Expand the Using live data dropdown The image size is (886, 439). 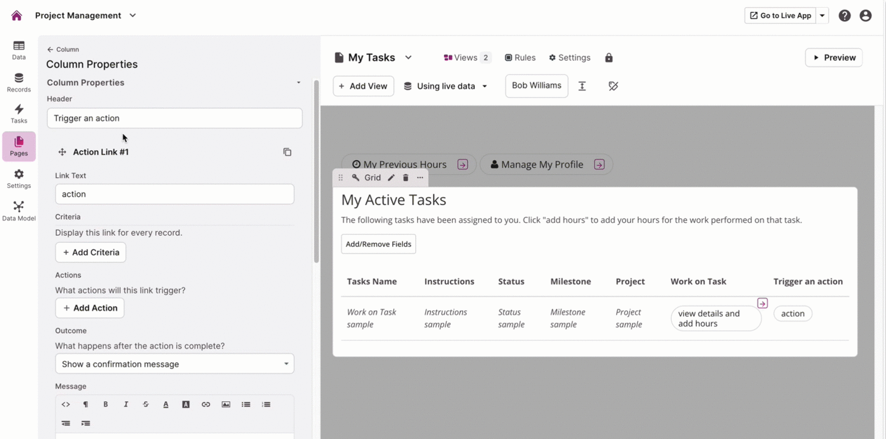point(446,86)
